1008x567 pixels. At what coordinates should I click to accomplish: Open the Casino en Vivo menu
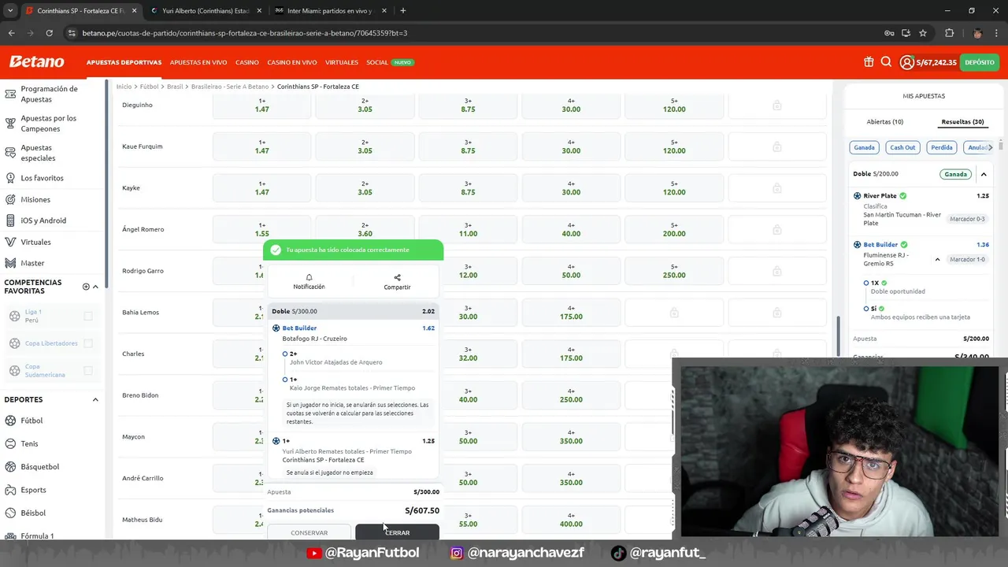click(292, 62)
